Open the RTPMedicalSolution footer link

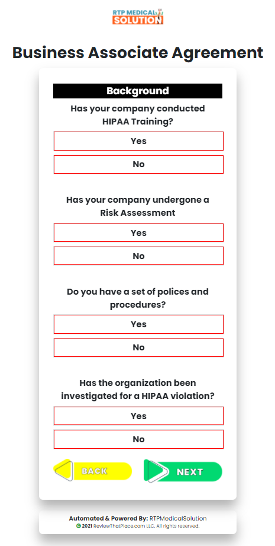point(178,519)
